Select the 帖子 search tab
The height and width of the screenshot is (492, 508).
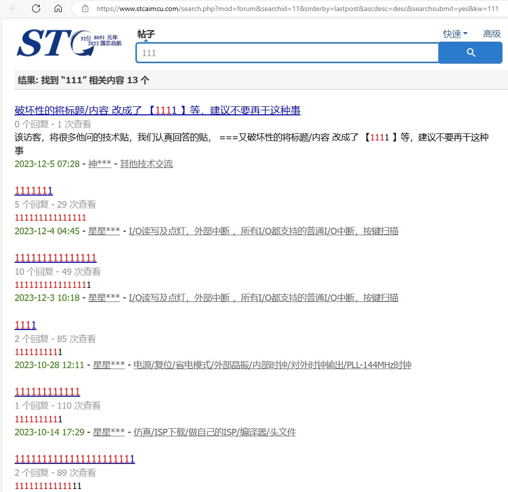pyautogui.click(x=146, y=34)
